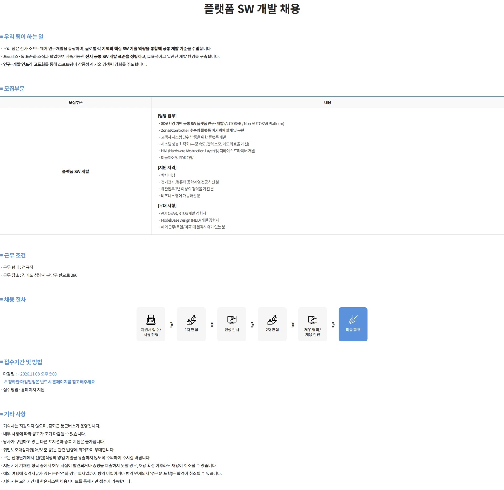Image resolution: width=504 pixels, height=490 pixels.
Task: Click the 모집부문 table column header
Action: [x=76, y=102]
